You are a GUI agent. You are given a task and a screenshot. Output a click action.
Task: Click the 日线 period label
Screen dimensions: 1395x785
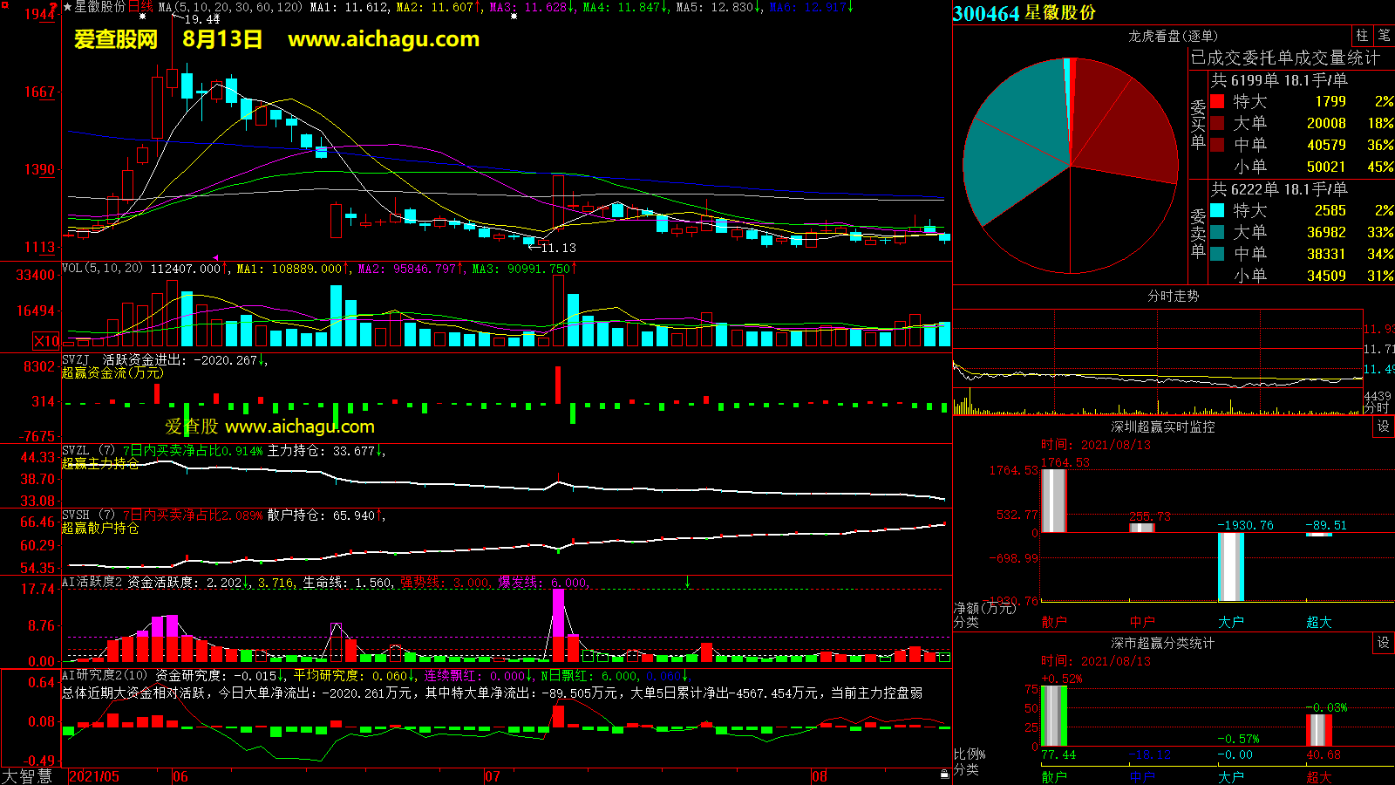pyautogui.click(x=141, y=7)
